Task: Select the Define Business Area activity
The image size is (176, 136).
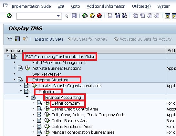Action: click(x=70, y=121)
